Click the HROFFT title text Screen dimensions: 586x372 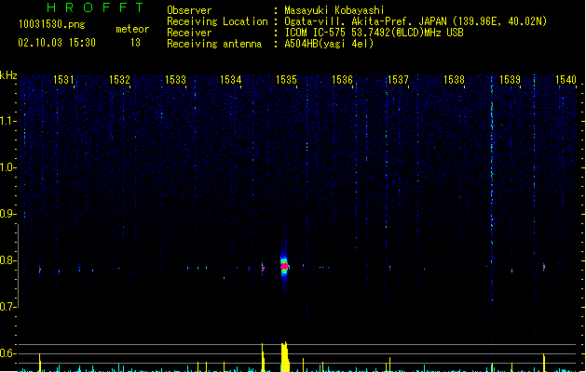point(95,7)
